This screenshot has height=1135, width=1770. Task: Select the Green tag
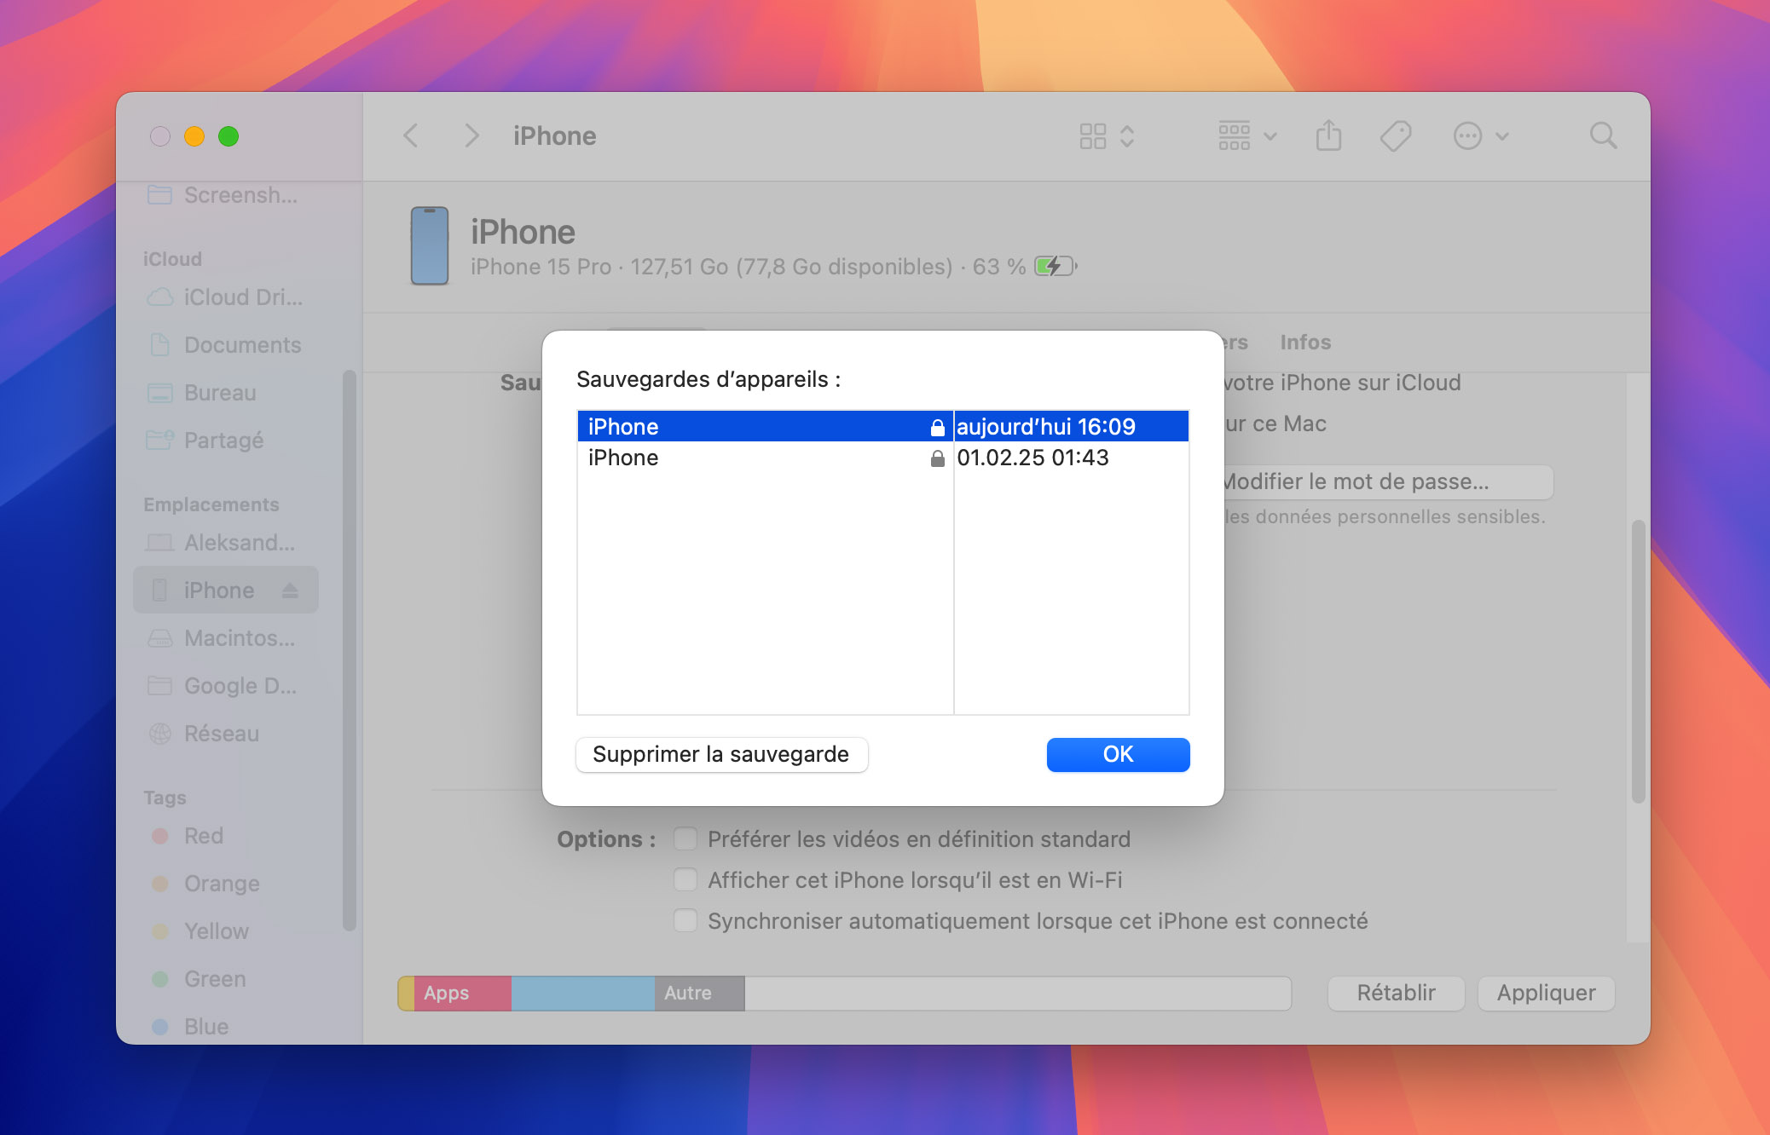pos(226,979)
